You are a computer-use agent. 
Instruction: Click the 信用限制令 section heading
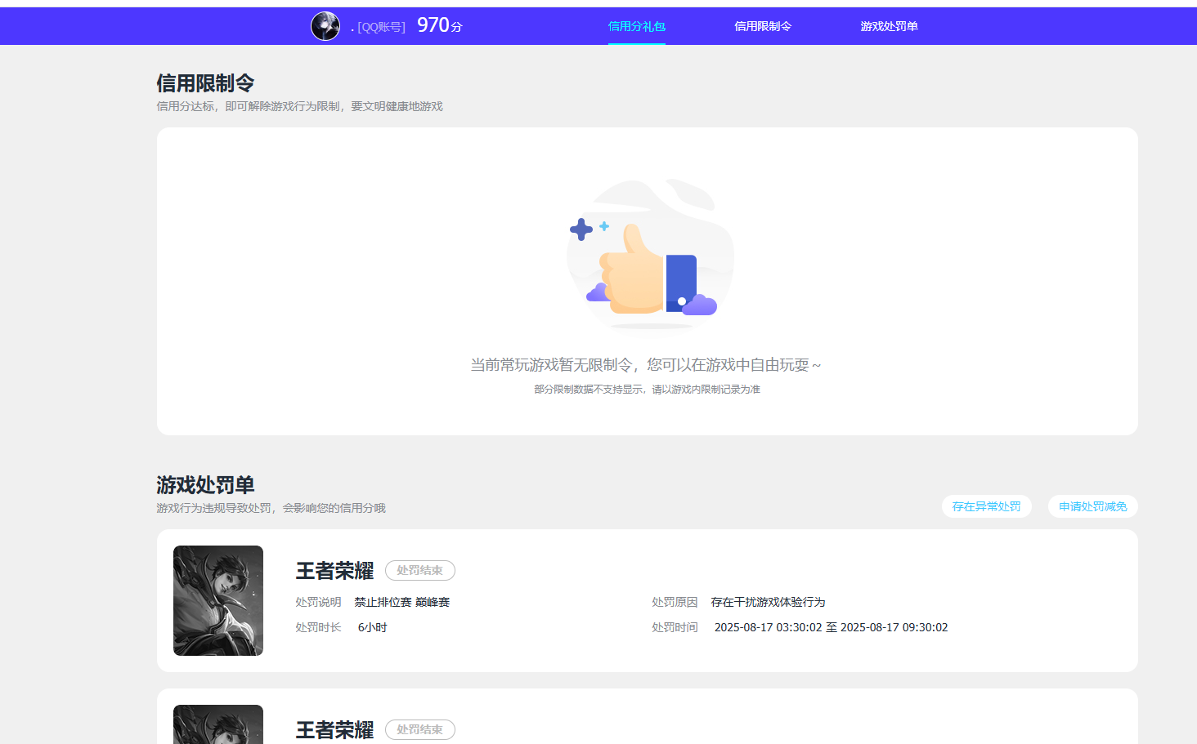point(205,83)
